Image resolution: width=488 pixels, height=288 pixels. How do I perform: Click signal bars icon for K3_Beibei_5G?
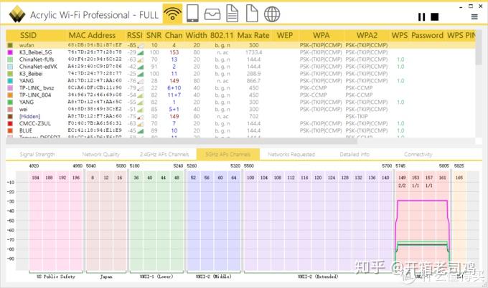(x=141, y=52)
